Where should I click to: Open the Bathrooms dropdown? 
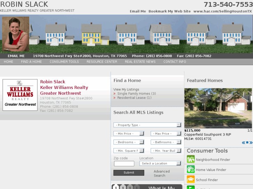pos(166,142)
